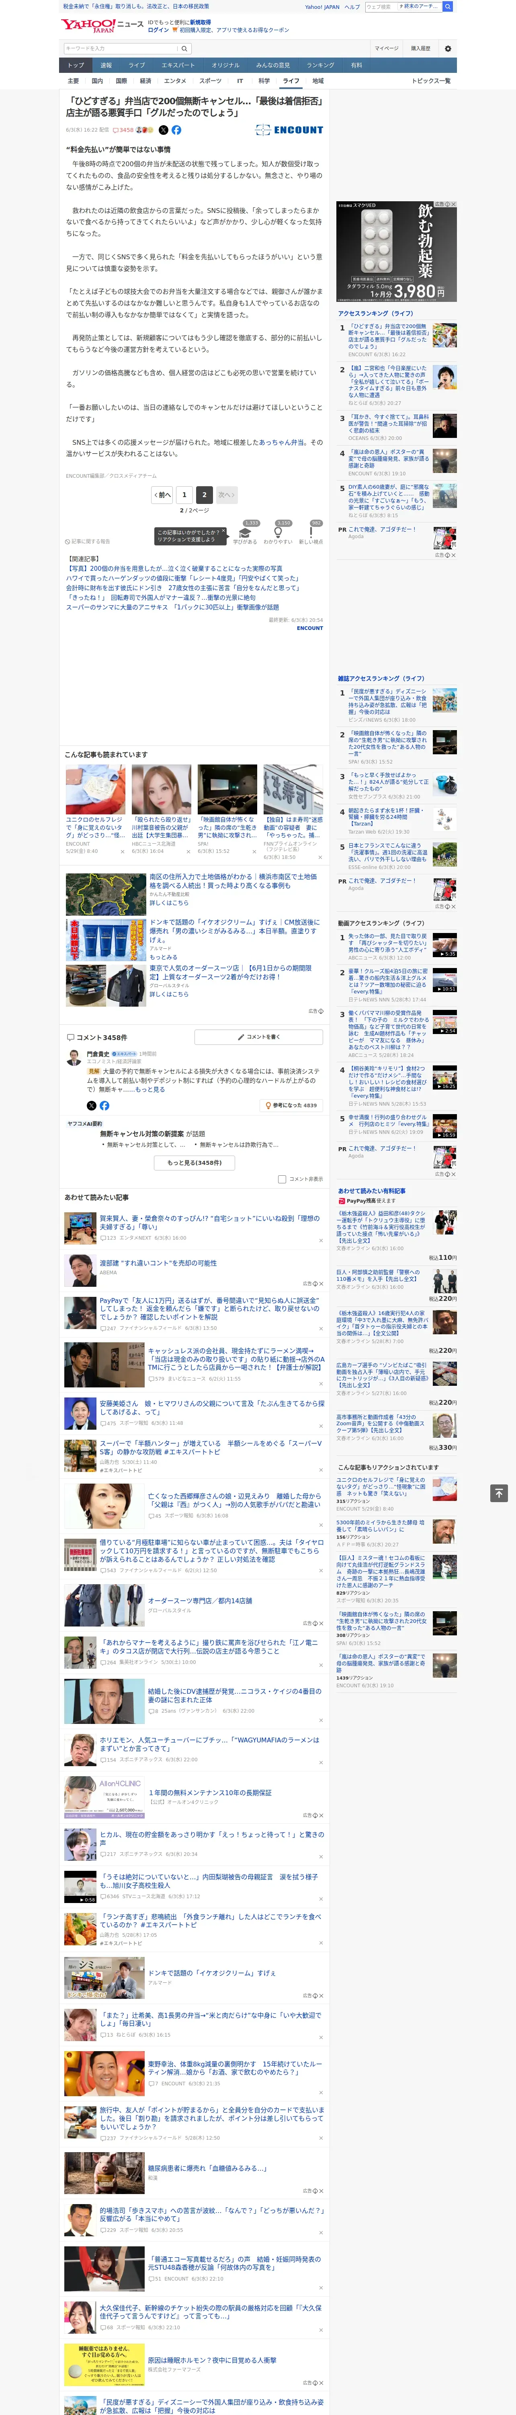Select the ランキング navigation tab
Screen dimensions: 516x2415
(320, 66)
